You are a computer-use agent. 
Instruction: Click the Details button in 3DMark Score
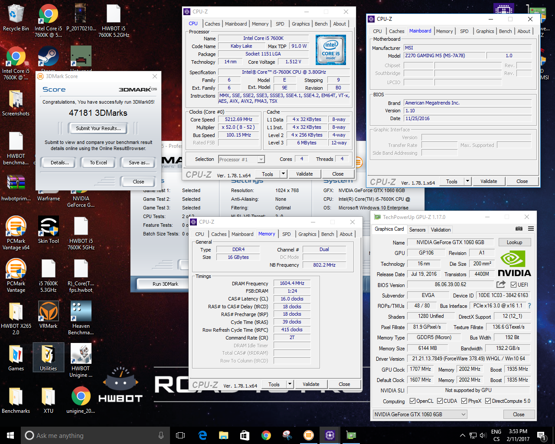point(59,163)
